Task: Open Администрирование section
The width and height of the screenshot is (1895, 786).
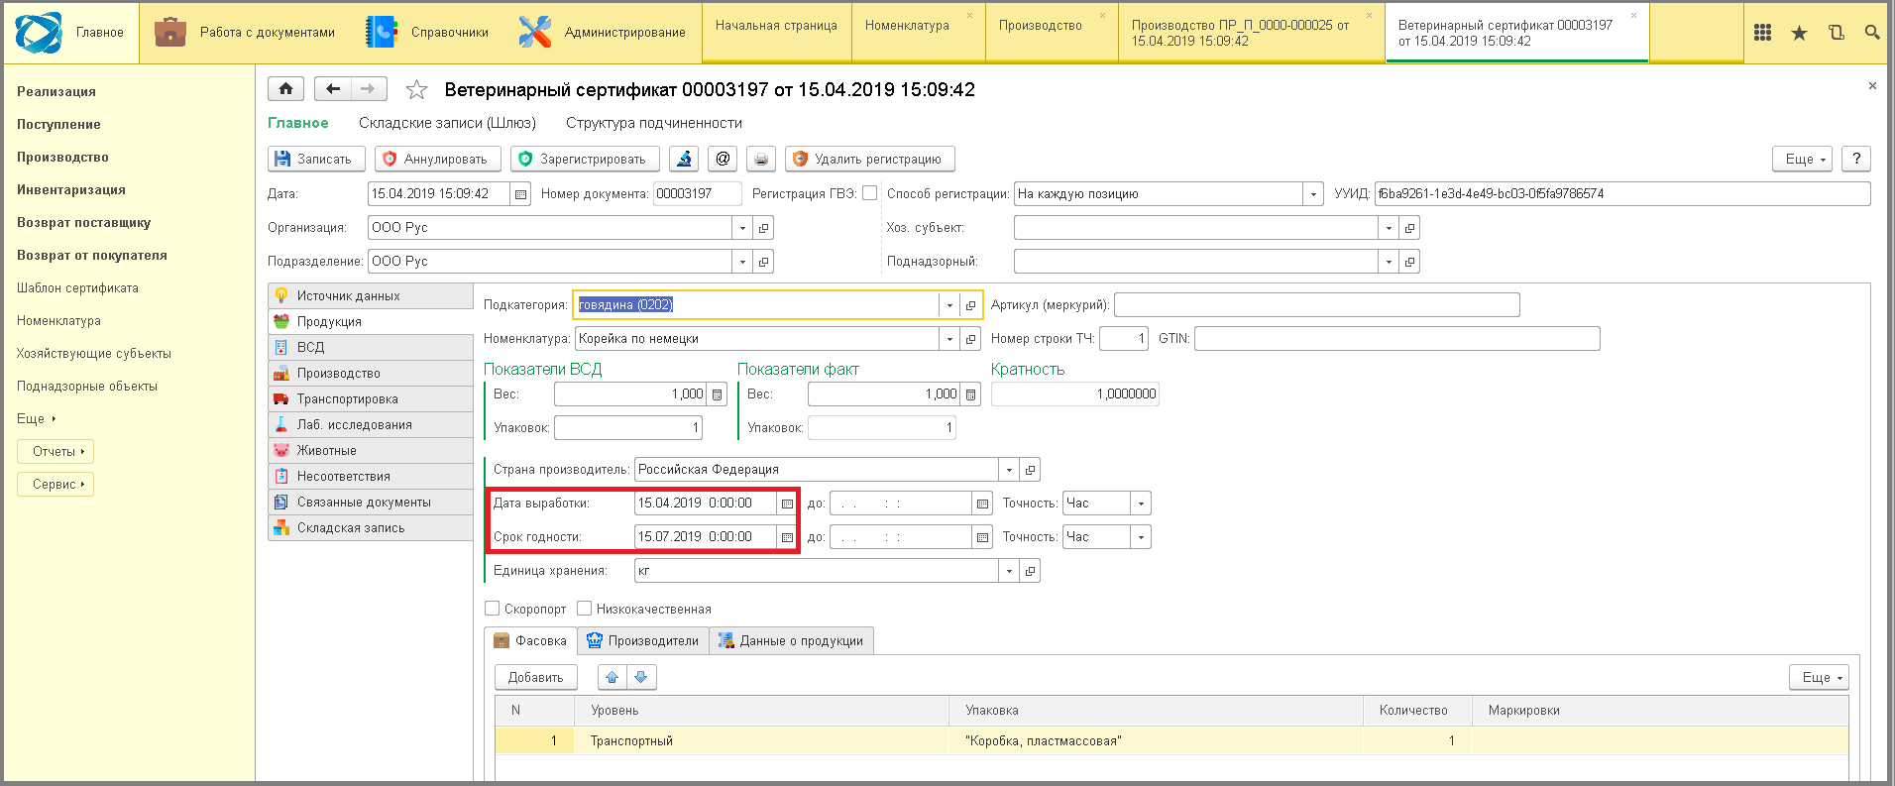Action: tap(601, 33)
